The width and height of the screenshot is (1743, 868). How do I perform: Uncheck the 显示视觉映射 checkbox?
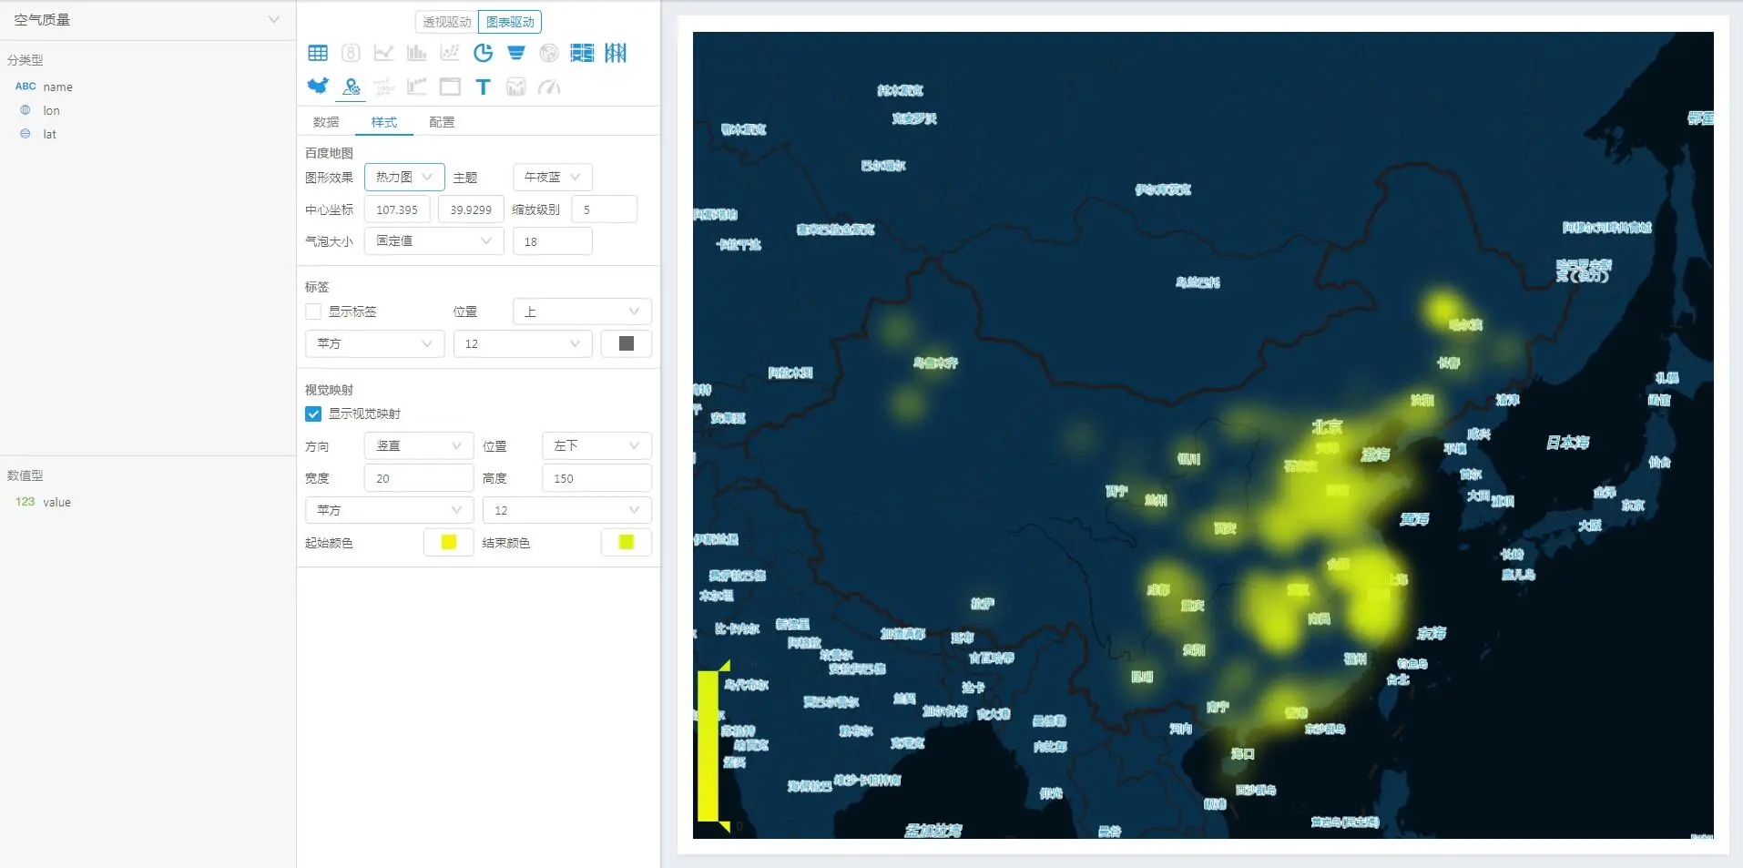pos(313,414)
